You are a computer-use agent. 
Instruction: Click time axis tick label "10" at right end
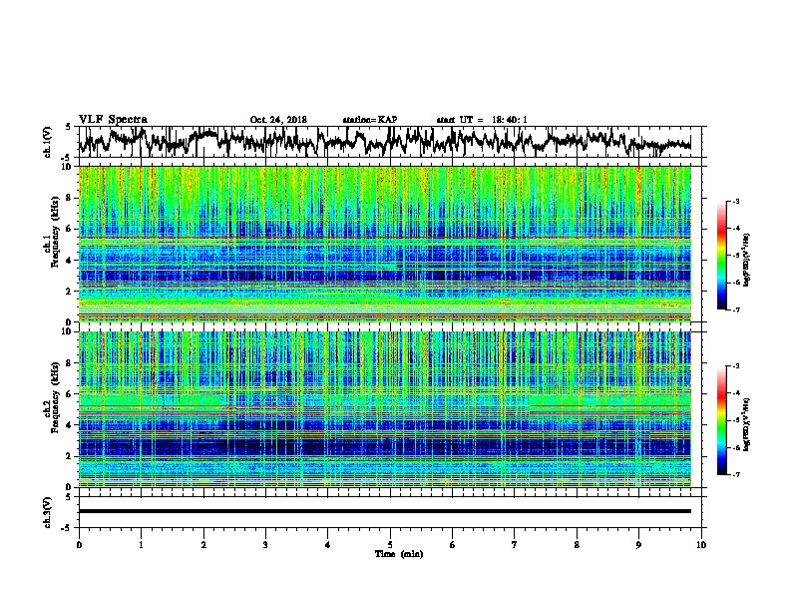[701, 544]
